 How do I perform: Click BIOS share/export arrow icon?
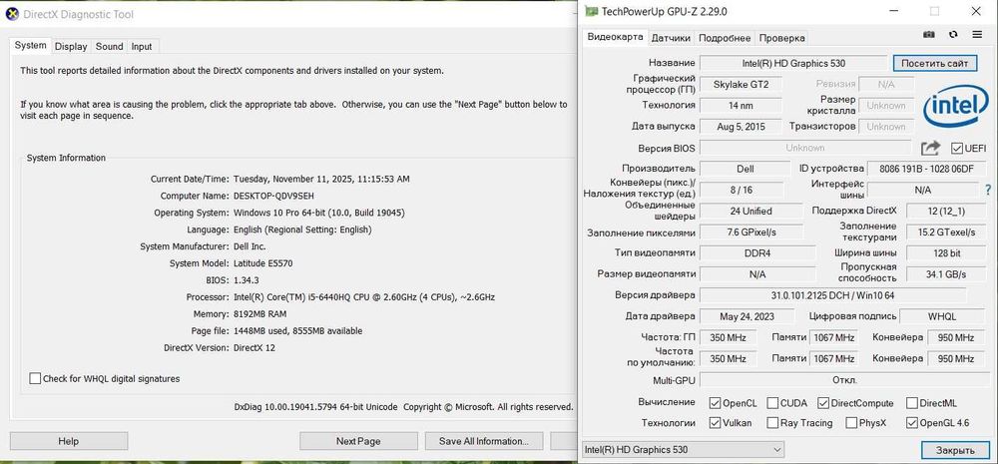pyautogui.click(x=930, y=148)
